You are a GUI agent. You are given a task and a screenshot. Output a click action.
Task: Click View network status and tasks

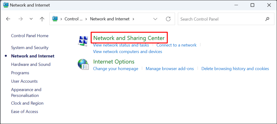click(121, 45)
